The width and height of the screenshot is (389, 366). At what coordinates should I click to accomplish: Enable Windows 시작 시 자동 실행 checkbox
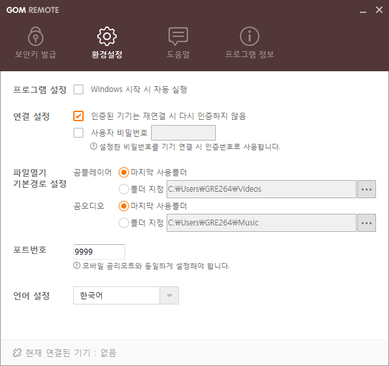[x=78, y=89]
